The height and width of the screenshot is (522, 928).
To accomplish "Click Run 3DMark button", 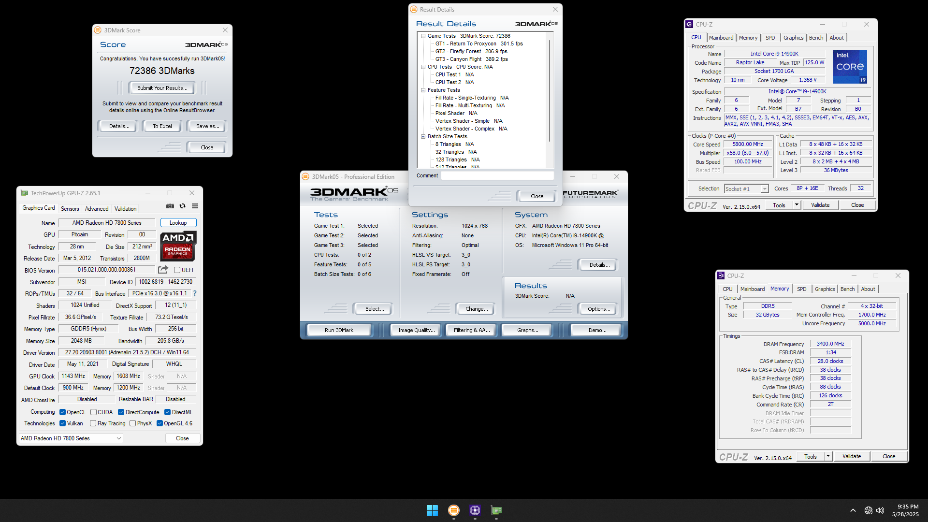I will tap(339, 330).
